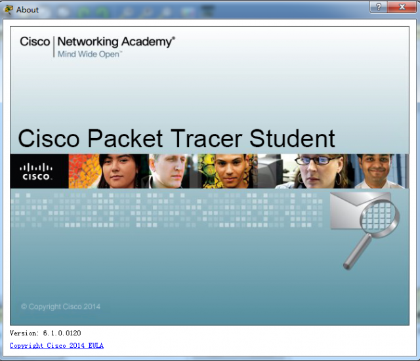Click the Cisco logo in the banner
420x361 pixels.
pyautogui.click(x=36, y=171)
